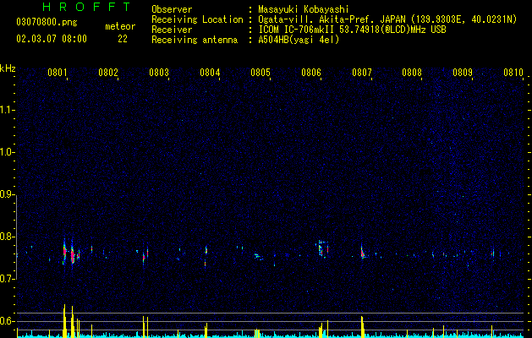Screen dimensions: 532x338
Task: Click the meteor echo just after 0807
Action: (362, 253)
